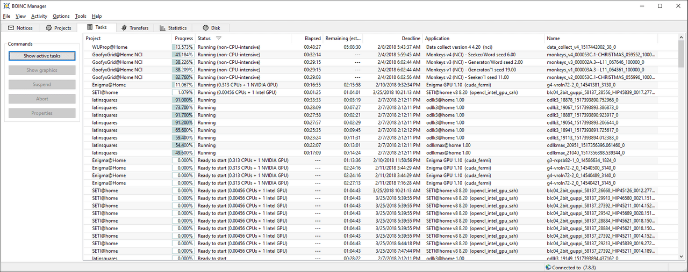Click the deadline '2/10/2018 9:32:34 PM'
688x272 pixels.
(x=398, y=85)
